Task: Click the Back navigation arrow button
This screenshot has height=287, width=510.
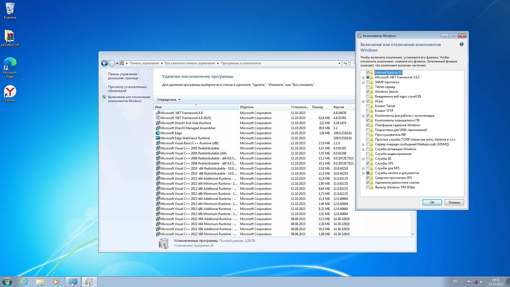Action: 104,63
